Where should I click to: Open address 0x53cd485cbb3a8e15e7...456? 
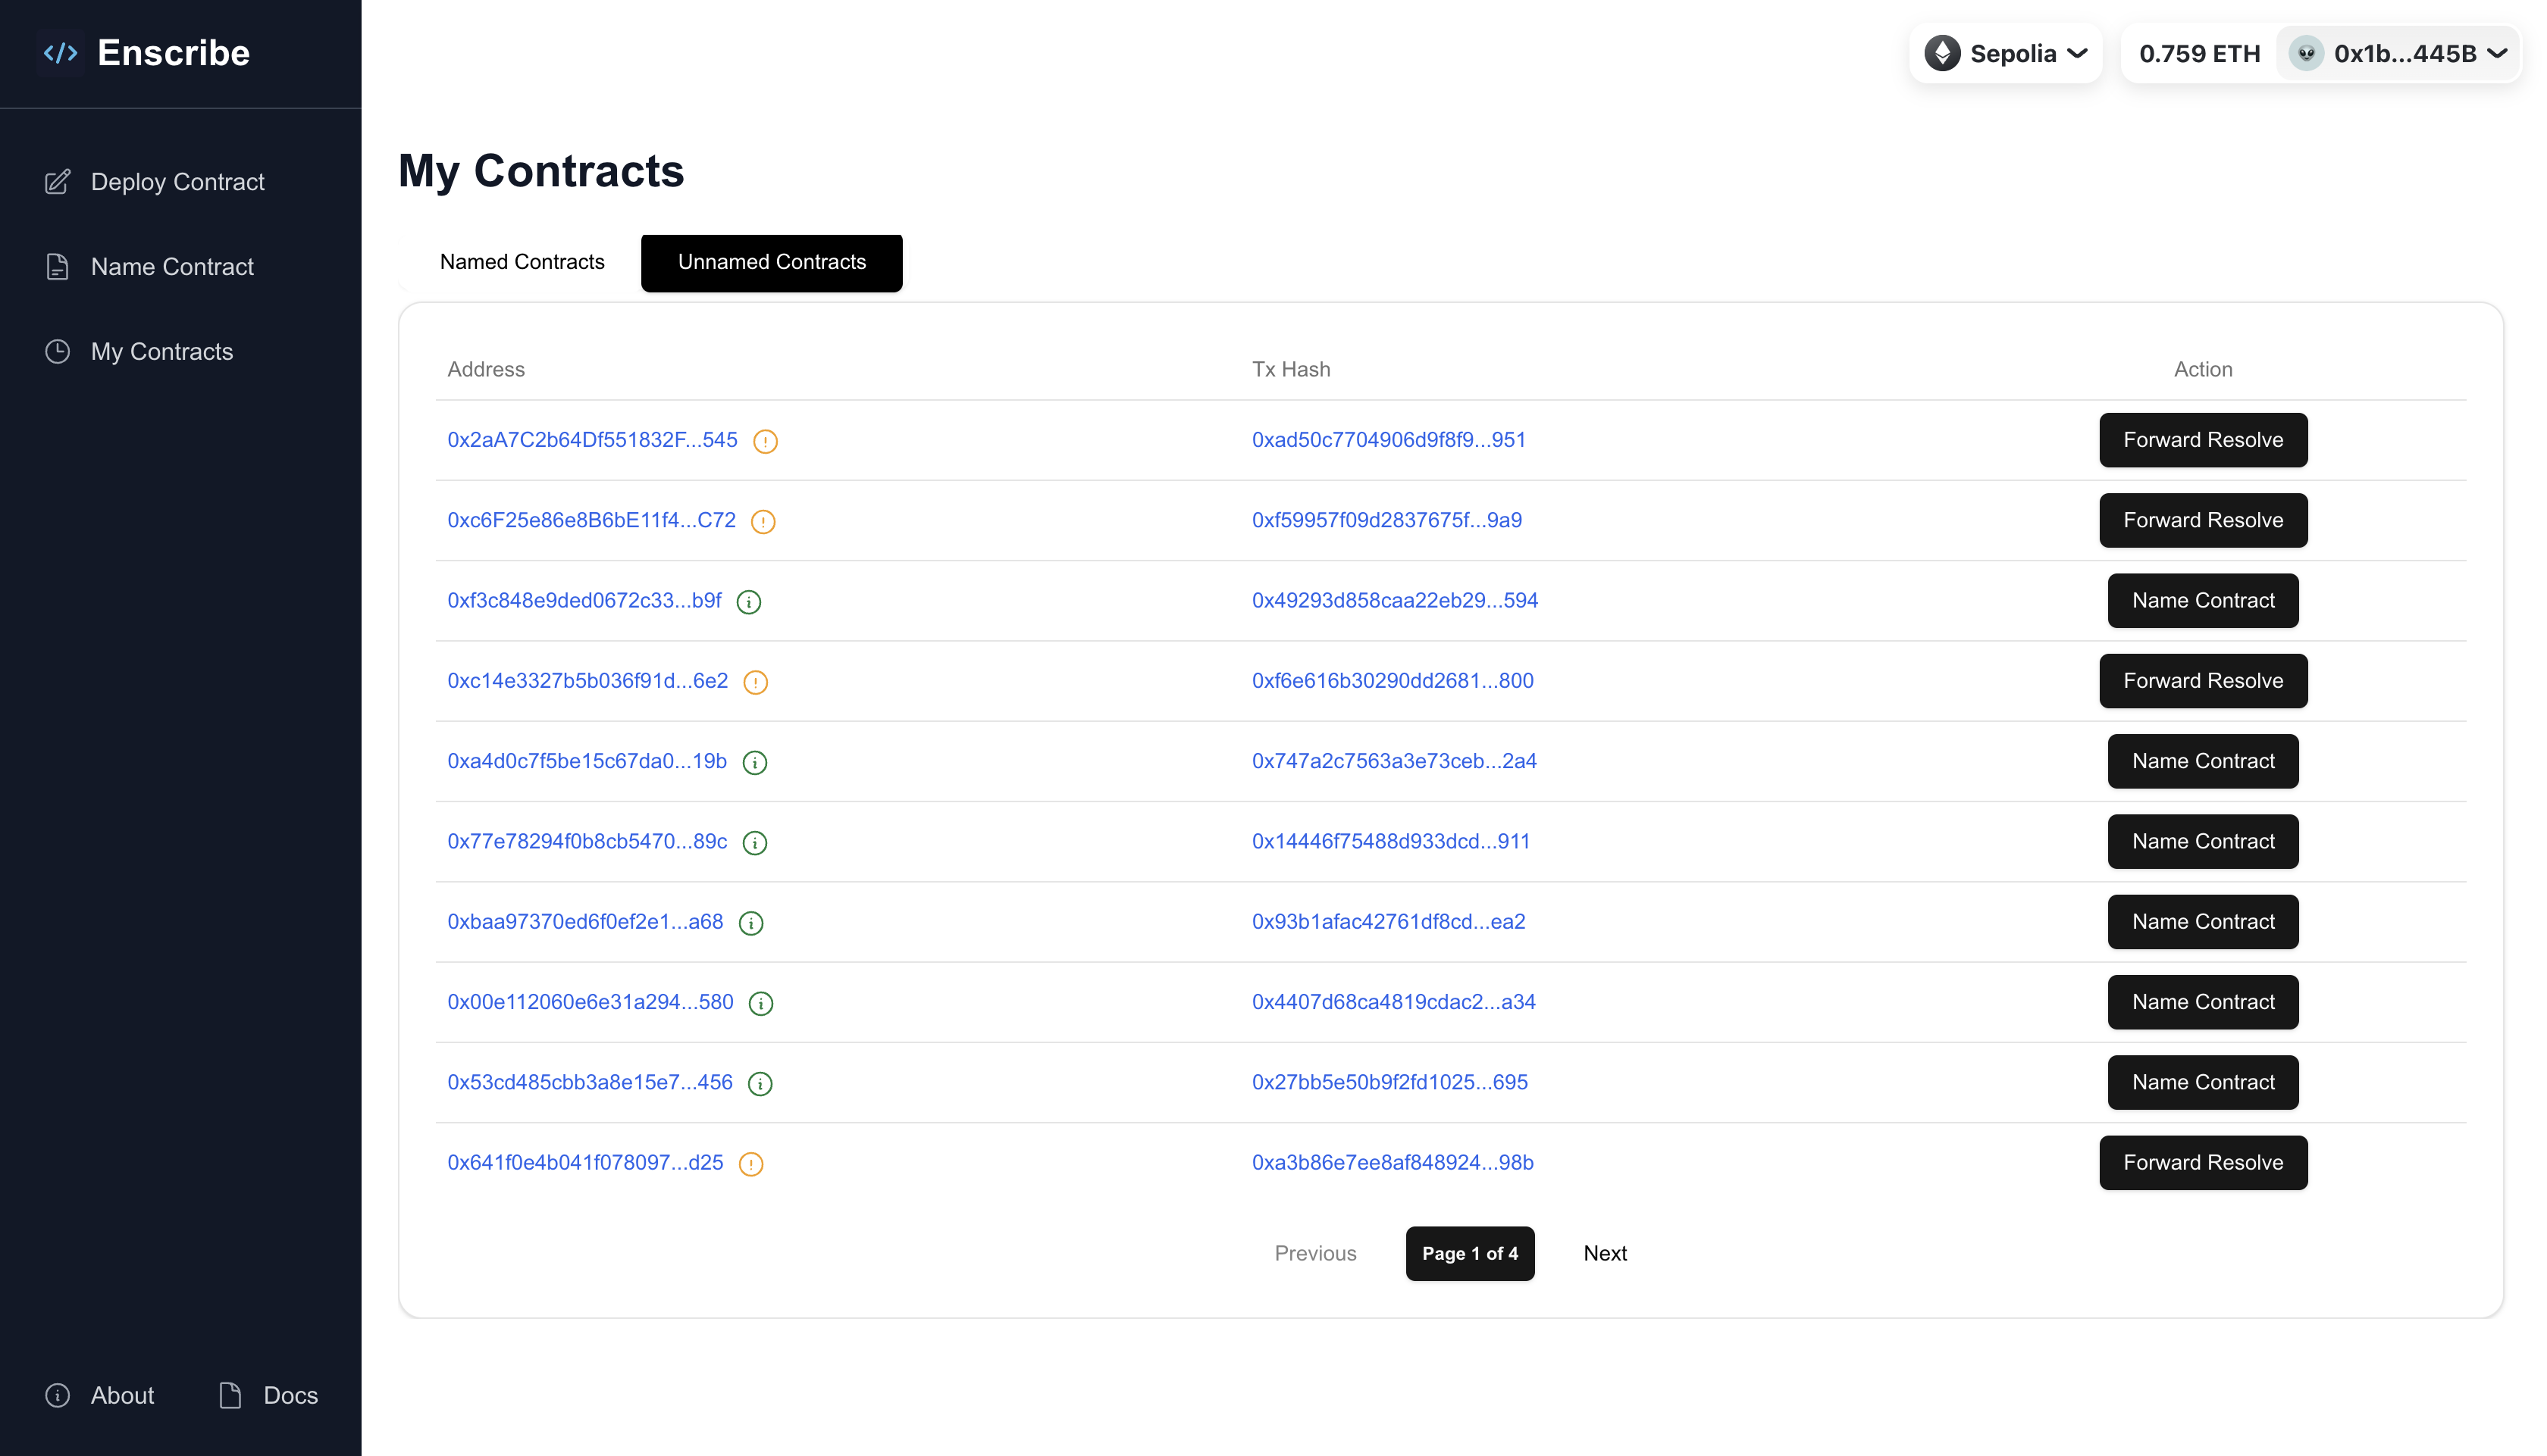[x=591, y=1082]
